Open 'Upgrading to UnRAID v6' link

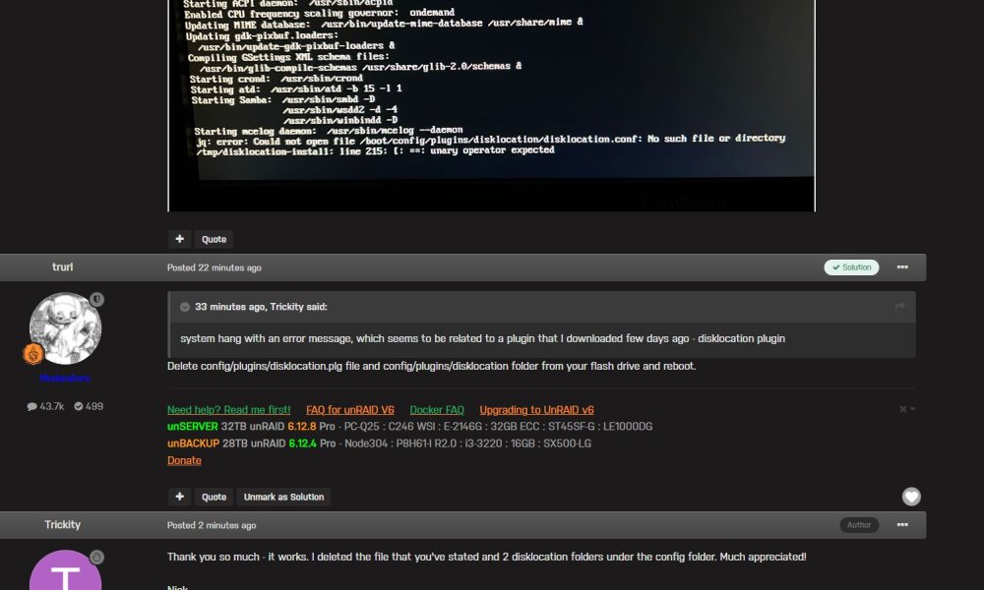click(536, 410)
